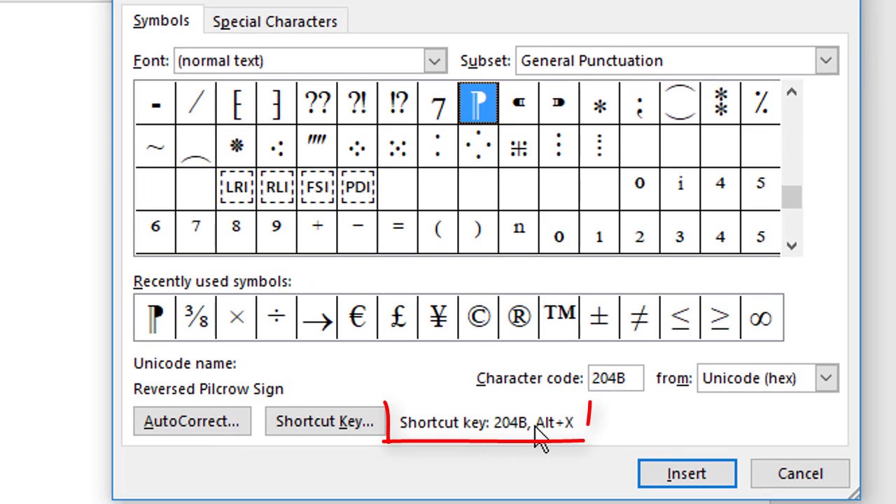
Task: Select the !? exclamation question symbol
Action: click(x=398, y=104)
